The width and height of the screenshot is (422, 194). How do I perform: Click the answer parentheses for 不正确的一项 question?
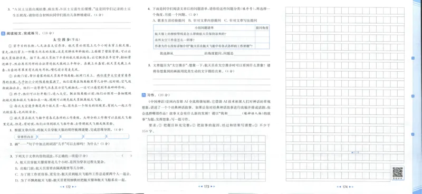point(126,156)
